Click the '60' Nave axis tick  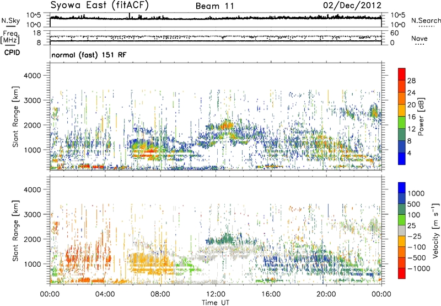tap(395, 33)
